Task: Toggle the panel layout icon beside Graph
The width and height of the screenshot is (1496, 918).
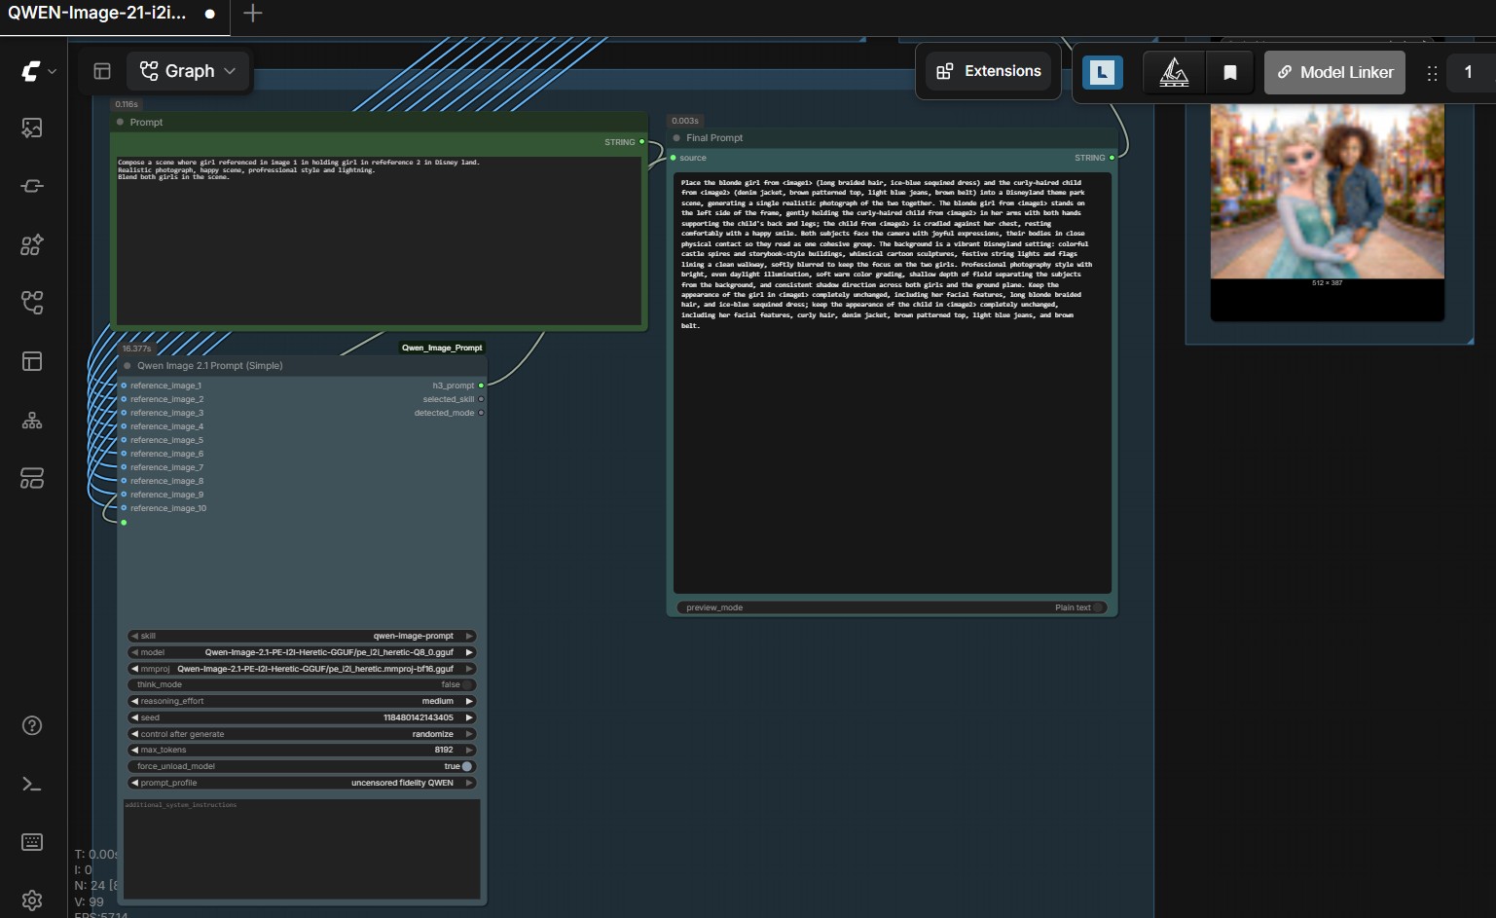Action: click(x=102, y=71)
